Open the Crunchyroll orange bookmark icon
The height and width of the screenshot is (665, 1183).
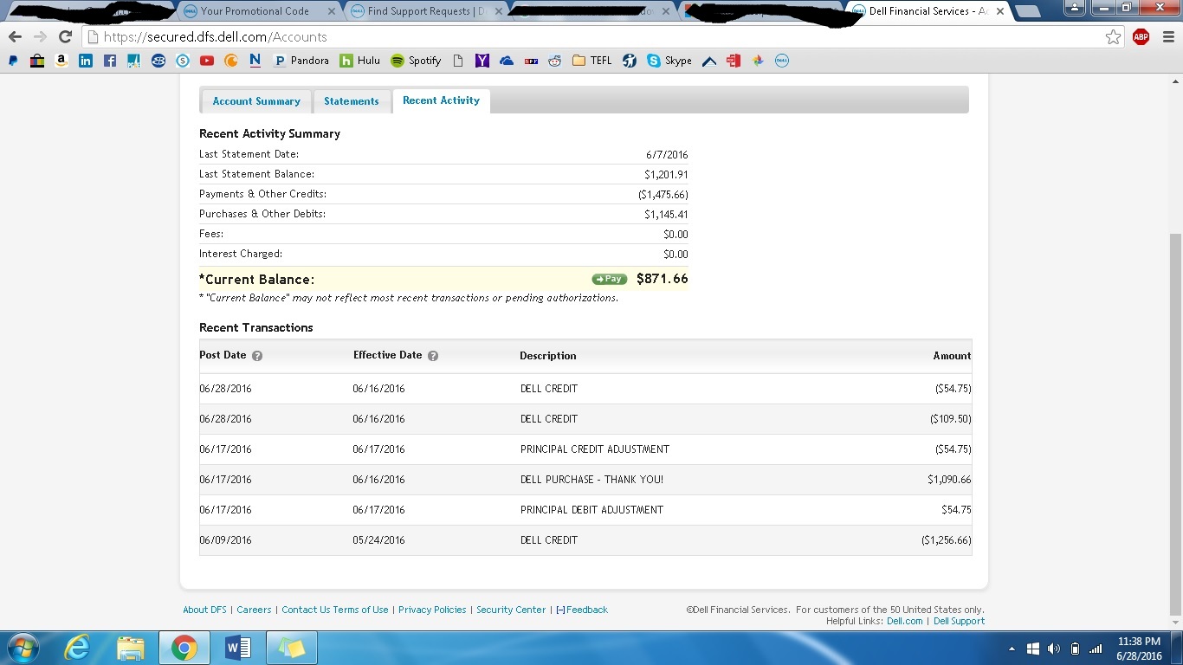pyautogui.click(x=231, y=61)
